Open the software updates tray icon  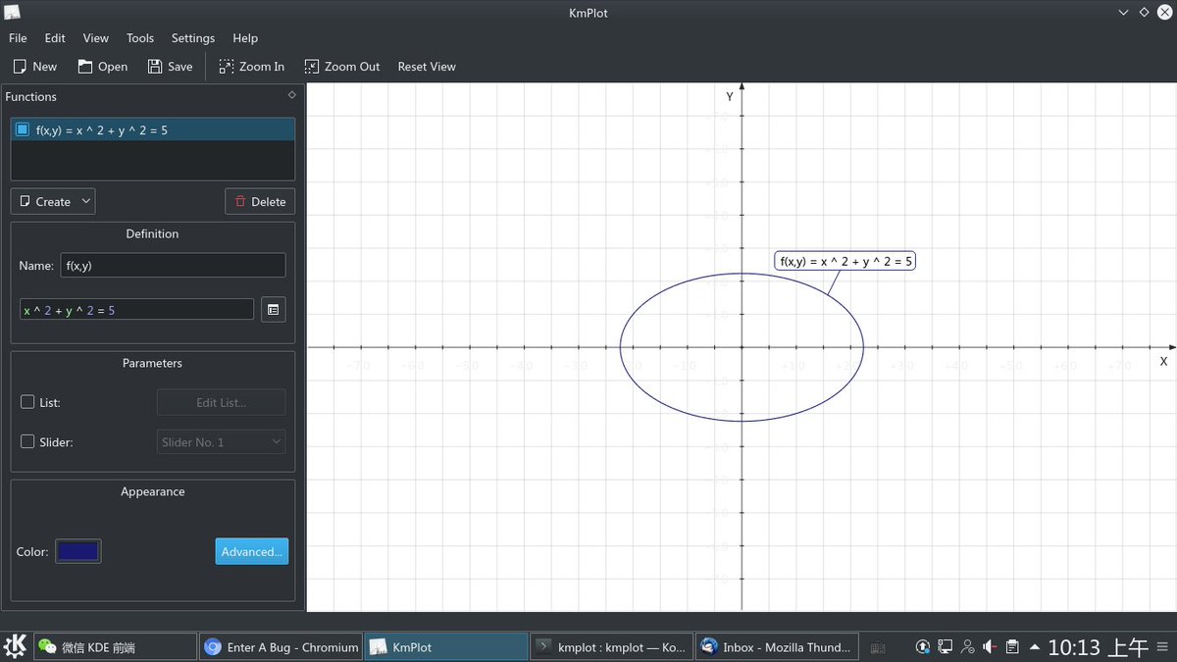pyautogui.click(x=923, y=647)
